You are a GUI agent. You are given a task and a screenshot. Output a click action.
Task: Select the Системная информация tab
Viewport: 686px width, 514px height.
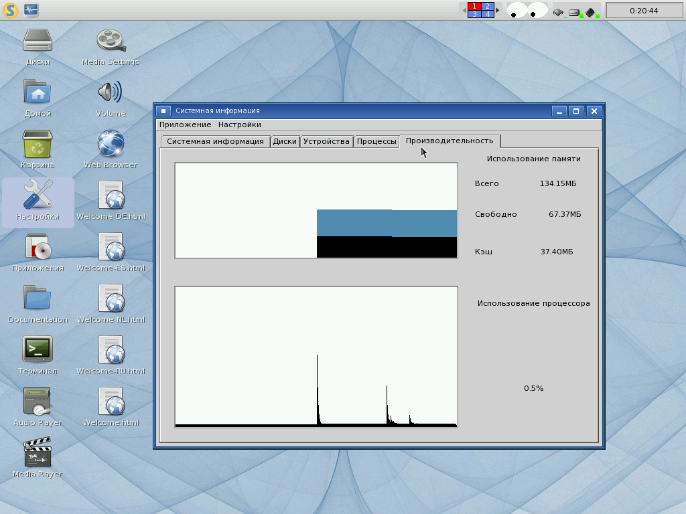[x=215, y=141]
